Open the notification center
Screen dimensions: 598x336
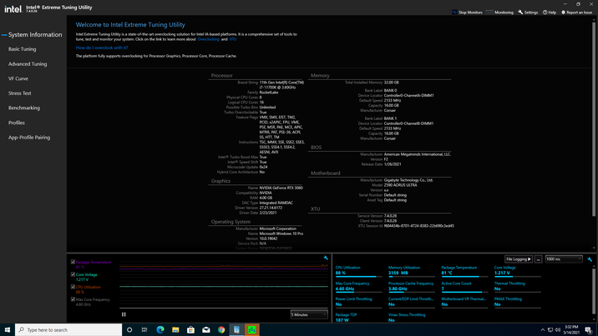click(x=589, y=329)
